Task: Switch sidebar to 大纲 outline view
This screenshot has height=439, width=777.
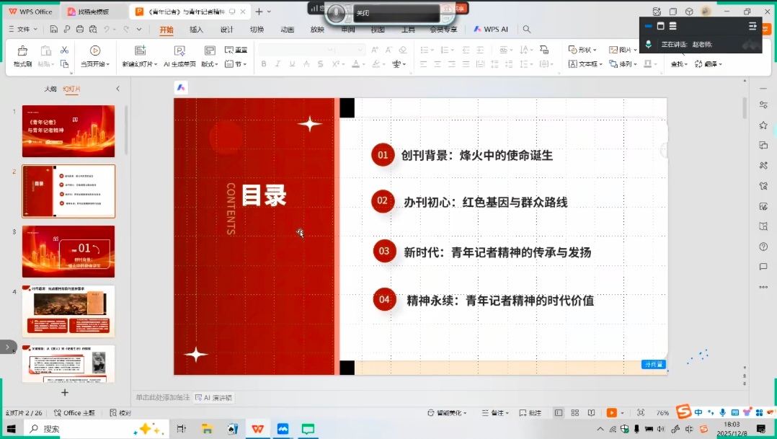Action: coord(50,89)
